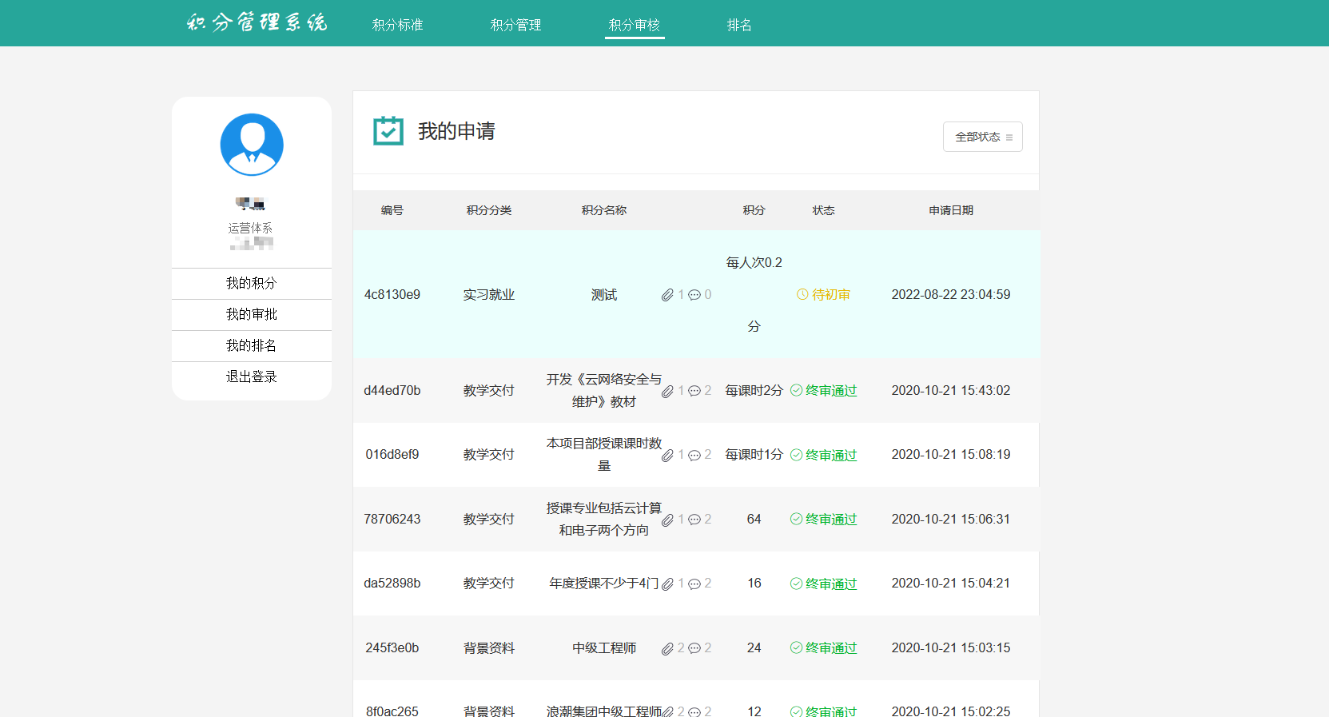Click clock icon beside 待初审 status
The height and width of the screenshot is (717, 1329).
point(802,295)
